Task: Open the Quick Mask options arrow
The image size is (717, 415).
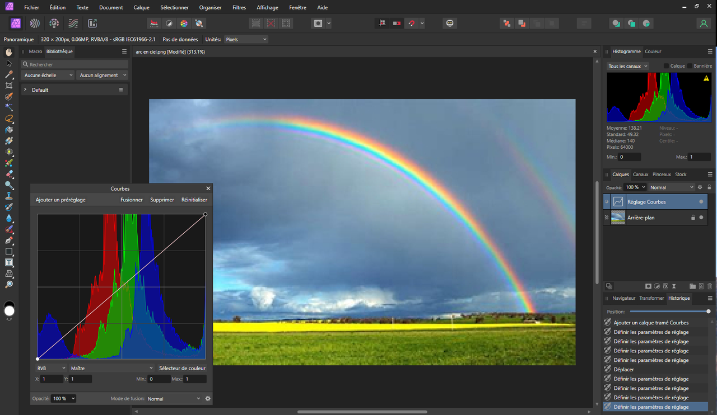Action: pos(329,23)
